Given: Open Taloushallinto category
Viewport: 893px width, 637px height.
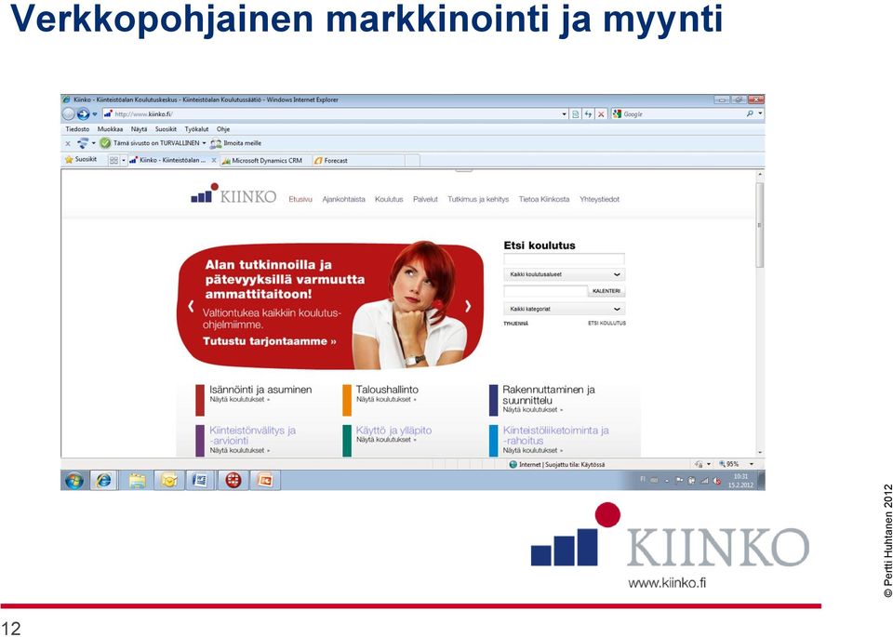Looking at the screenshot, I should [387, 390].
